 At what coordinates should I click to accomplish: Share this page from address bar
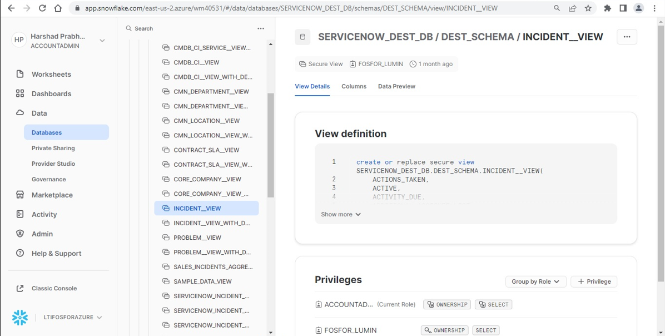point(573,8)
